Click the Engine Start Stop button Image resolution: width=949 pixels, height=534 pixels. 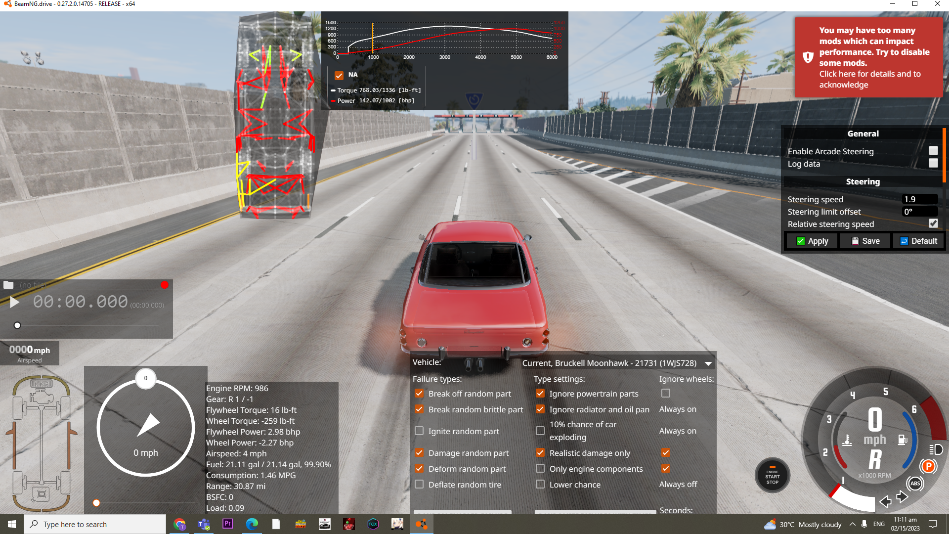tap(772, 476)
